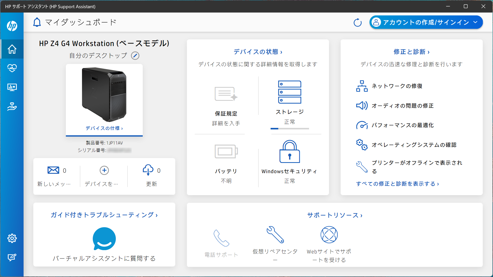
Task: Open ガイド付きトラブルシューティング link
Action: click(104, 215)
